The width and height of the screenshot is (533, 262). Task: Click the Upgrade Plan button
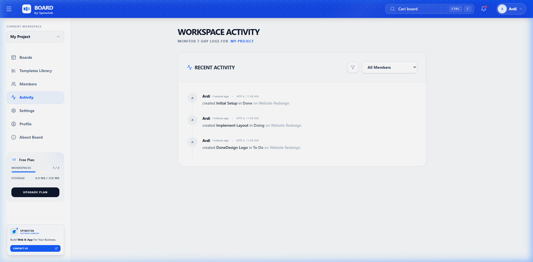(x=35, y=192)
